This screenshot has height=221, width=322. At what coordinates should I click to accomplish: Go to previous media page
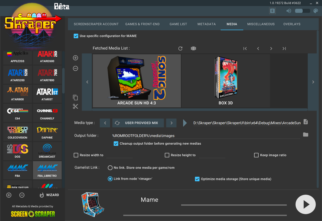[258, 49]
